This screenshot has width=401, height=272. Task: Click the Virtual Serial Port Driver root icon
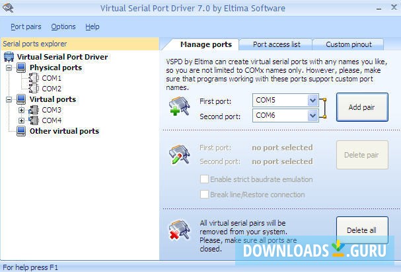[x=9, y=57]
